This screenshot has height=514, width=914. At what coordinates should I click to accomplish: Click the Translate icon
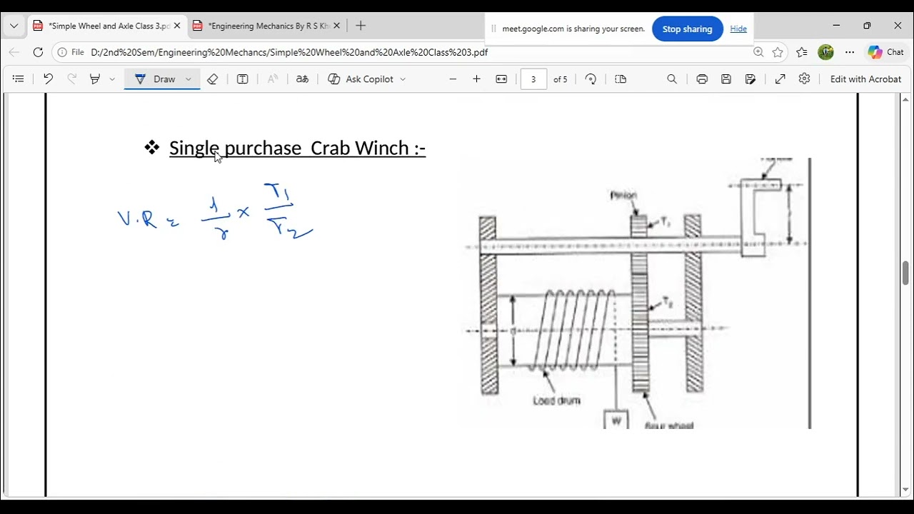tap(303, 79)
